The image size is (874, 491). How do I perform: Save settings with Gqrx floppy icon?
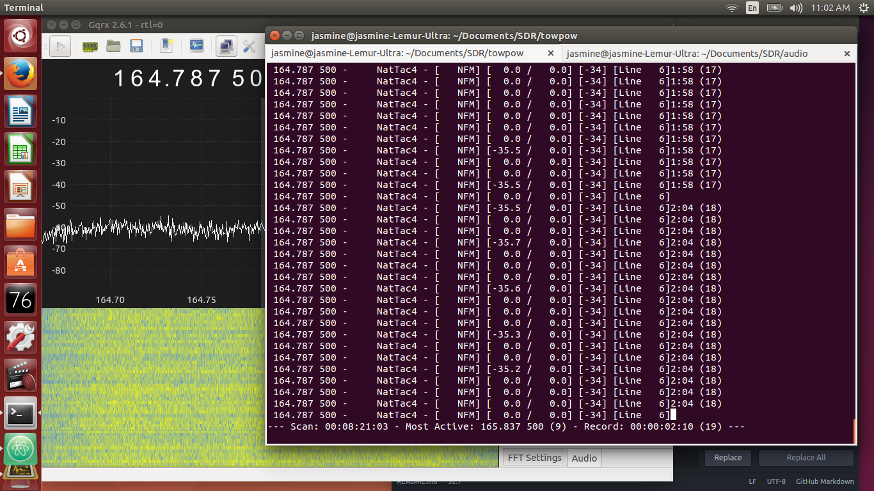(136, 46)
